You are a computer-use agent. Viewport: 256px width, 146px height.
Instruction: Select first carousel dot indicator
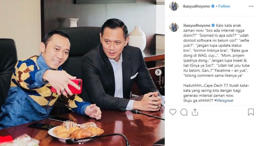80,144
